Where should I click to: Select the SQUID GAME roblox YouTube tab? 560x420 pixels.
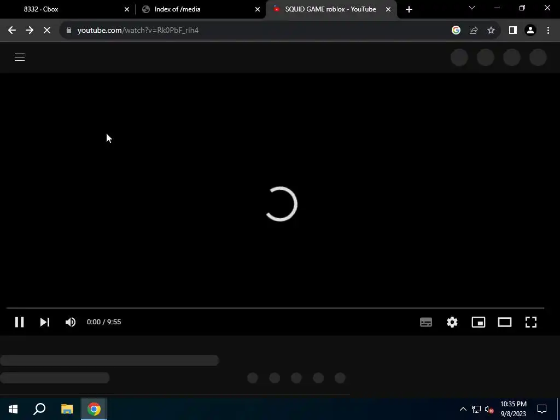(x=330, y=9)
